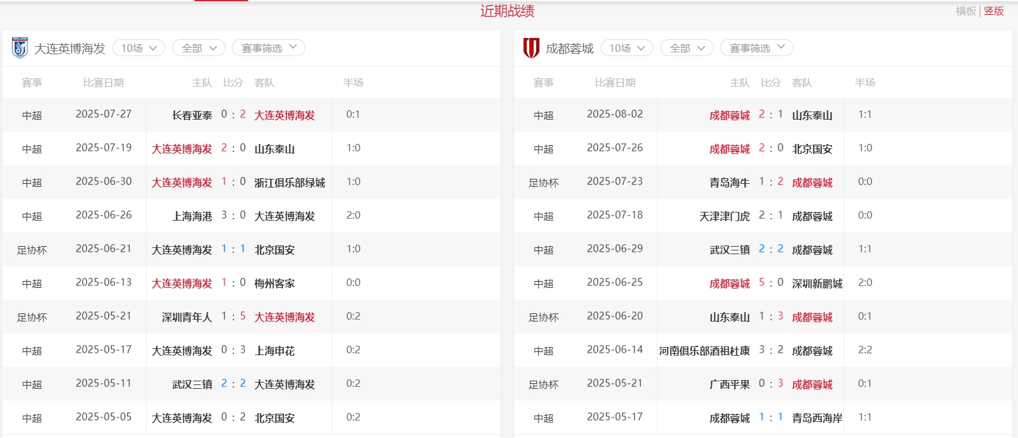Switch to 横板 layout
Viewport: 1018px width, 438px height.
(966, 11)
